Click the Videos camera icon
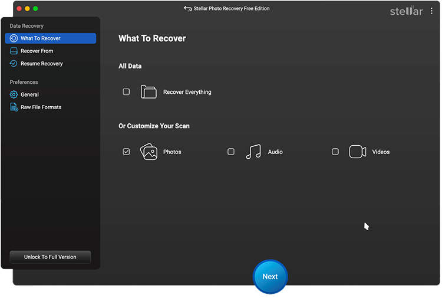Image resolution: width=442 pixels, height=298 pixels. 358,152
